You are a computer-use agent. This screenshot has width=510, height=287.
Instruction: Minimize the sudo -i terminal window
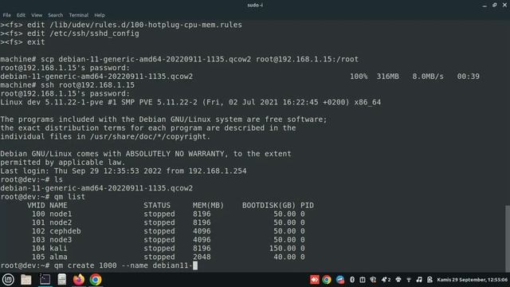(x=484, y=6)
